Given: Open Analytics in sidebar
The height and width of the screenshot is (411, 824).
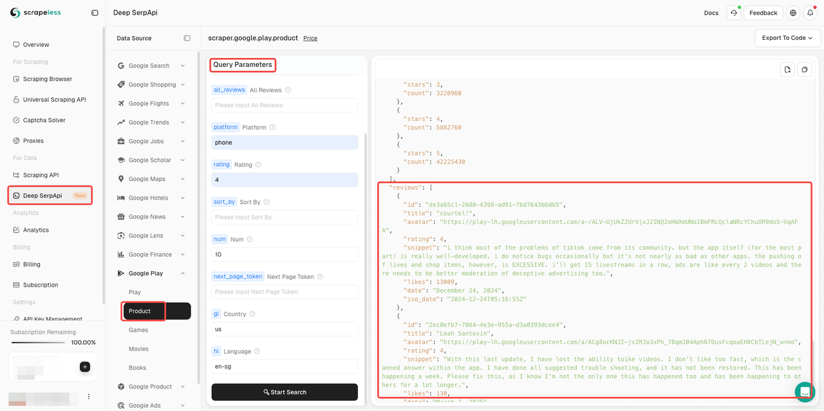Looking at the screenshot, I should click(x=36, y=230).
